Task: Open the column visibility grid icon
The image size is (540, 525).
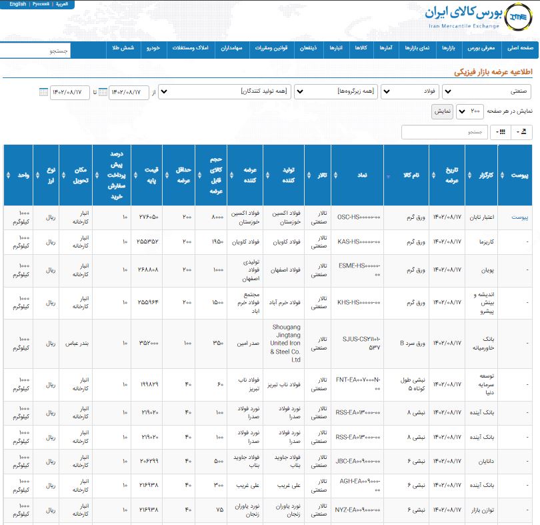Action: click(501, 132)
